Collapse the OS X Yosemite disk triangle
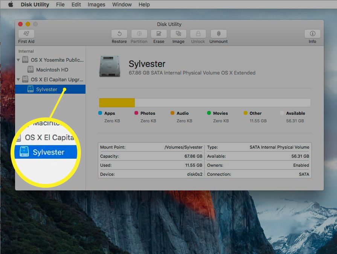This screenshot has width=337, height=254. click(x=18, y=60)
